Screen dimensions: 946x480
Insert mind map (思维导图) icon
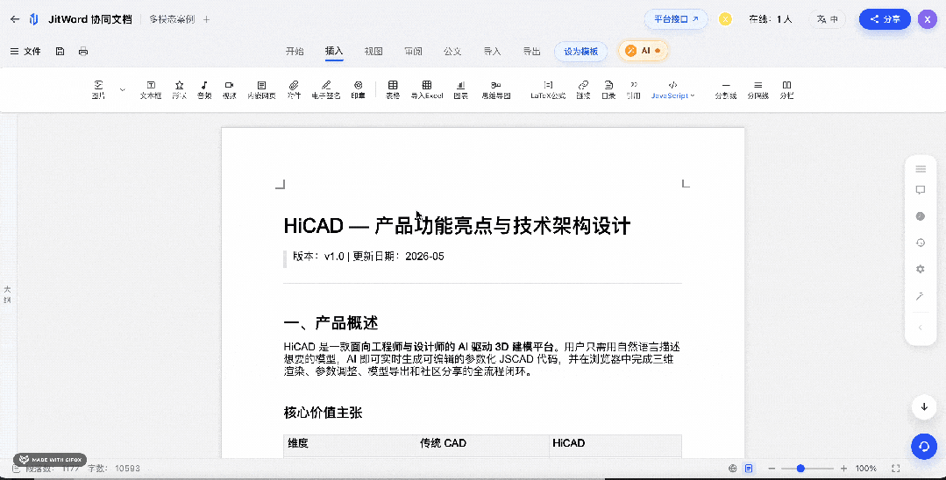click(496, 85)
